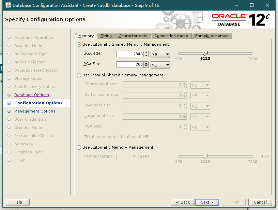Open the Database Options step link
Image resolution: width=278 pixels, height=210 pixels.
pyautogui.click(x=32, y=95)
